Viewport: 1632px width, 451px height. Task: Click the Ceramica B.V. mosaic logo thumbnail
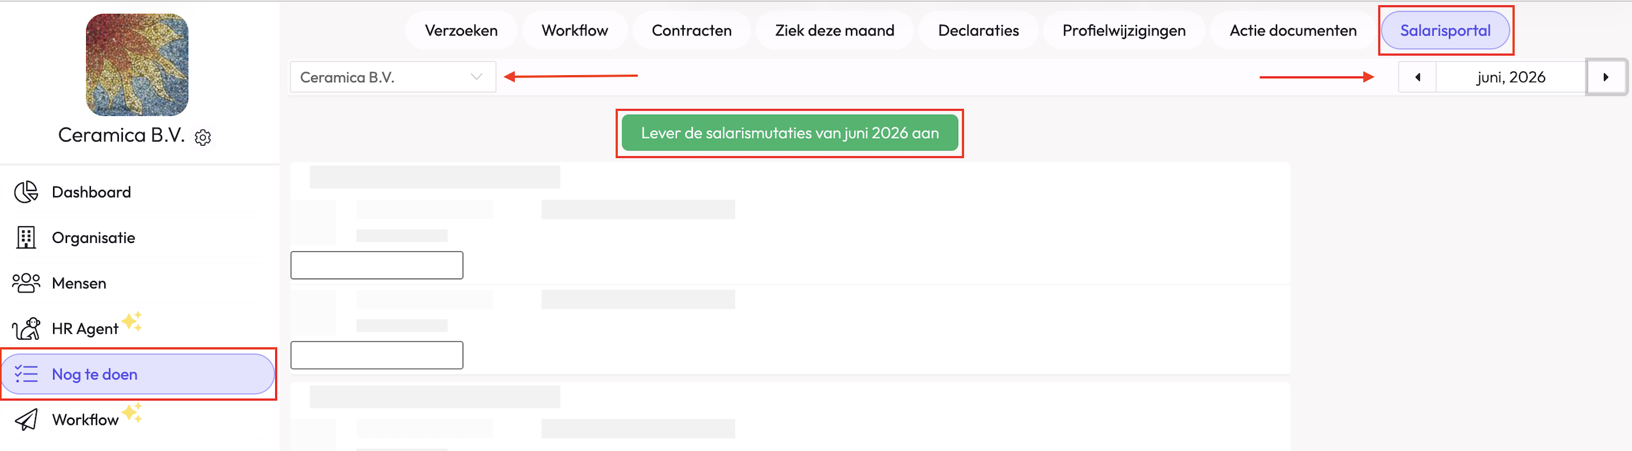point(137,65)
